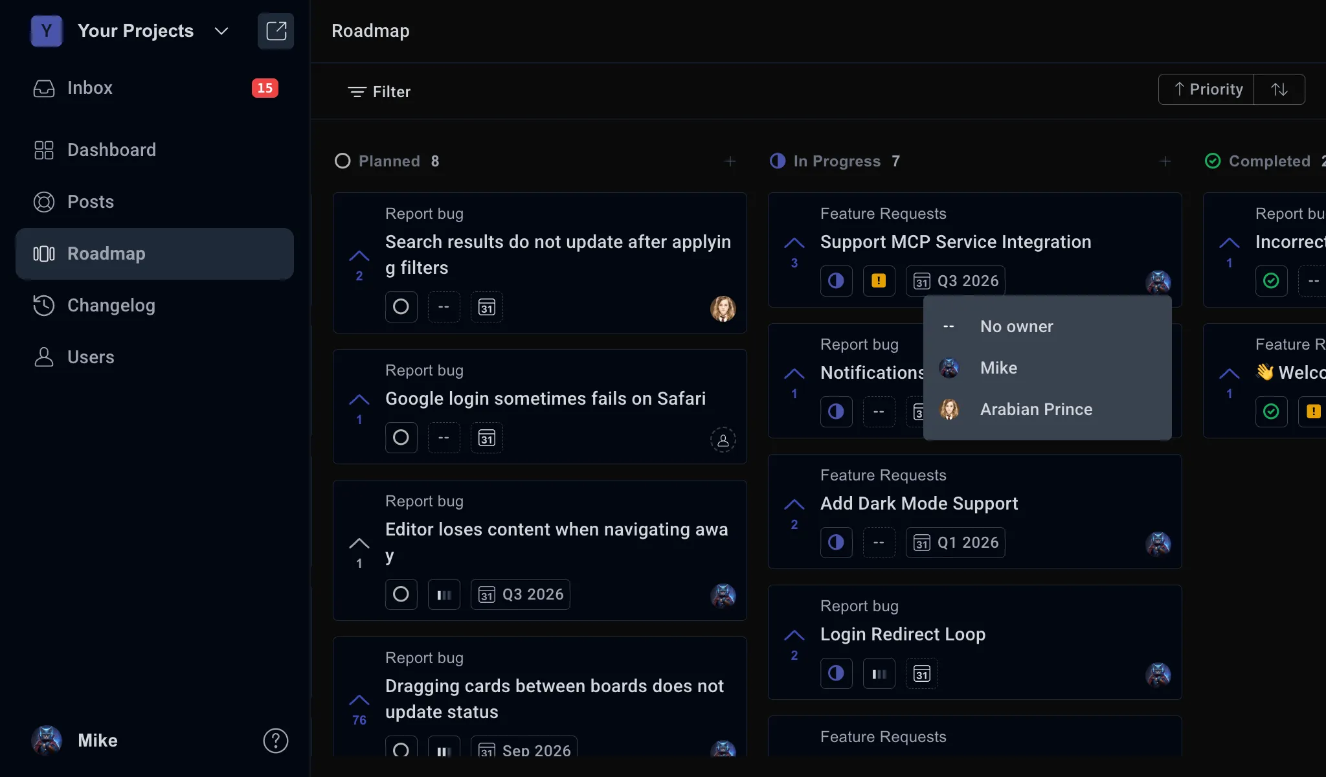Toggle the sort direction arrows button
The height and width of the screenshot is (777, 1326).
pos(1279,89)
